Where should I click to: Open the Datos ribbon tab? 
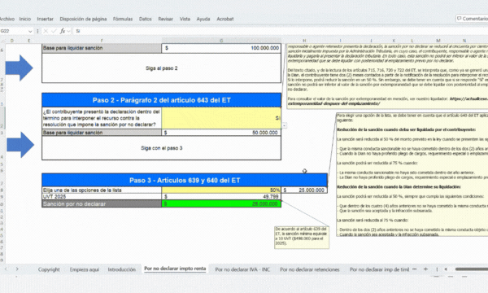(x=146, y=19)
